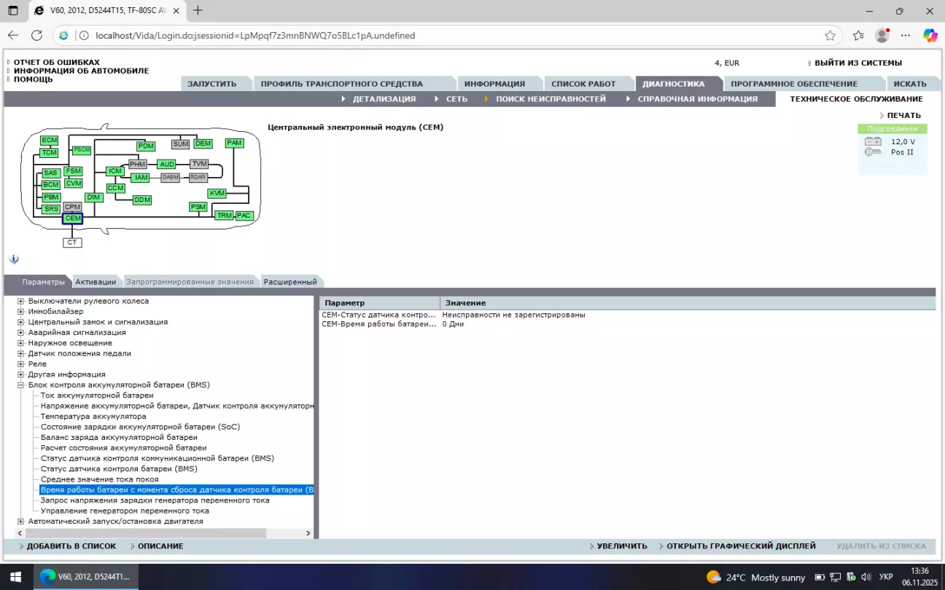Add browser page to favorites star icon
This screenshot has width=945, height=590.
pyautogui.click(x=830, y=35)
